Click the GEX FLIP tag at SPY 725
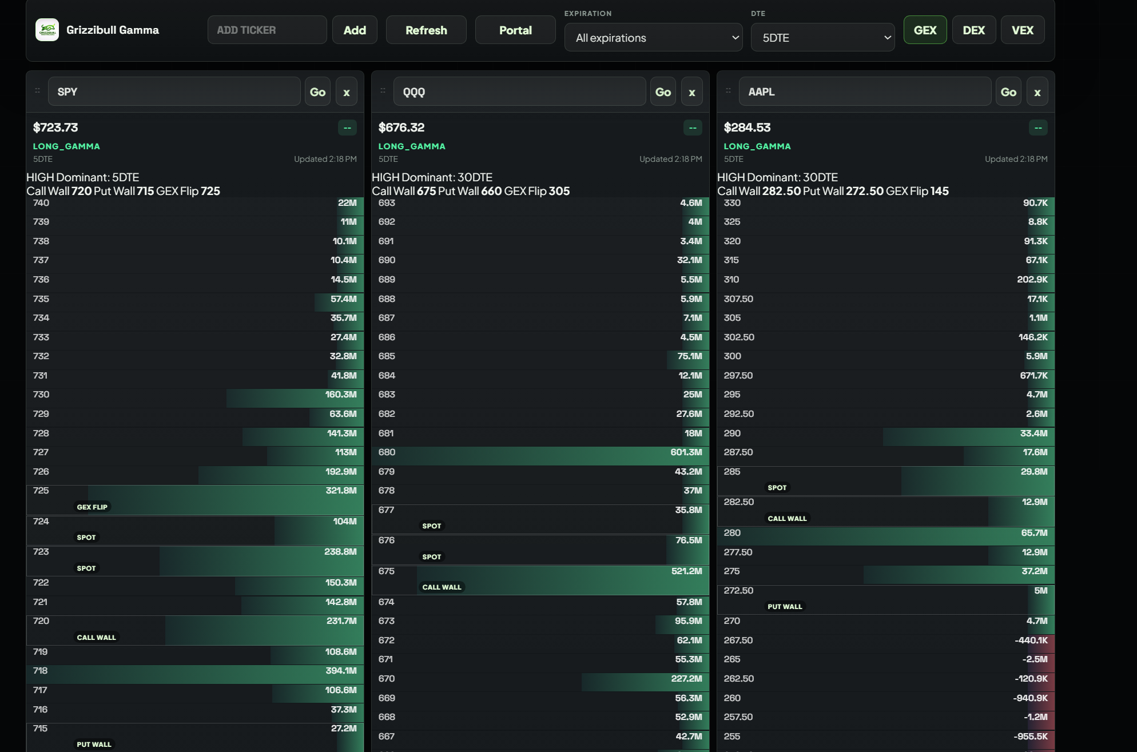 pos(92,507)
